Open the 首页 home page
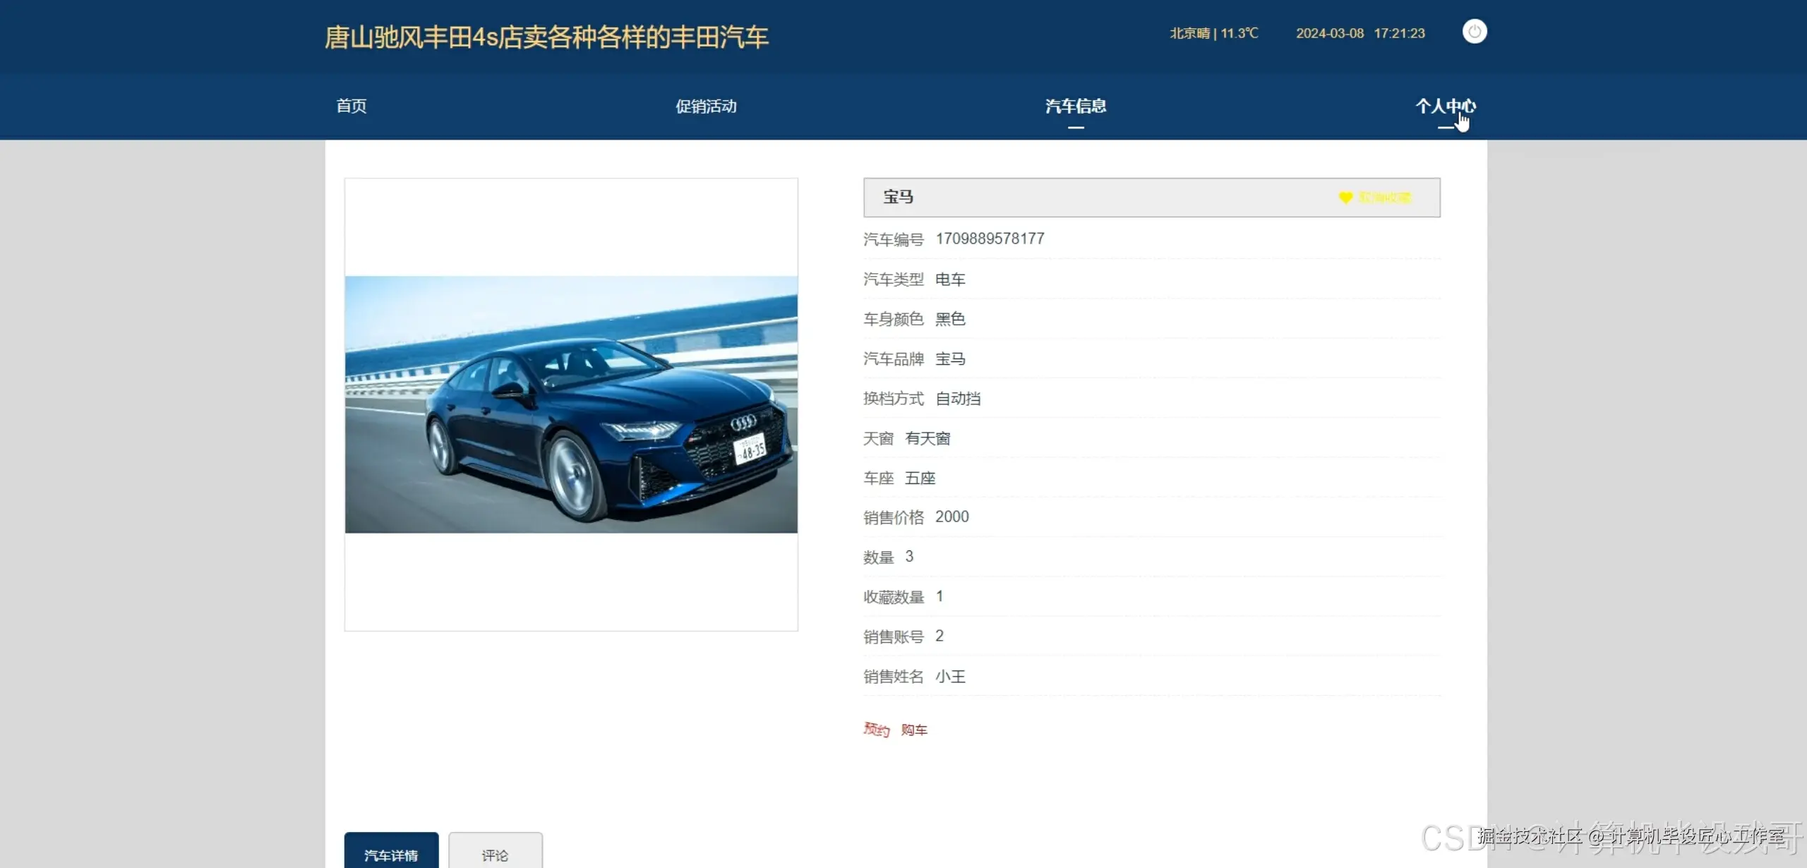This screenshot has height=868, width=1807. (351, 107)
